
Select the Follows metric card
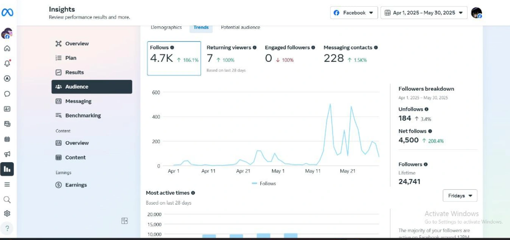(174, 58)
